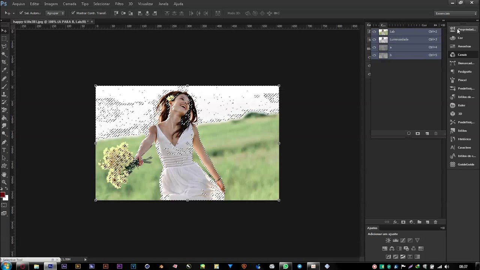This screenshot has width=480, height=270.
Task: Select the Zoom tool
Action: click(x=4, y=182)
